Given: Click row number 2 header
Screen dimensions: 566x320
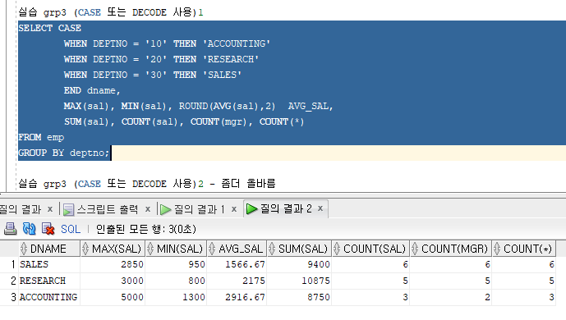Looking at the screenshot, I should [9, 281].
